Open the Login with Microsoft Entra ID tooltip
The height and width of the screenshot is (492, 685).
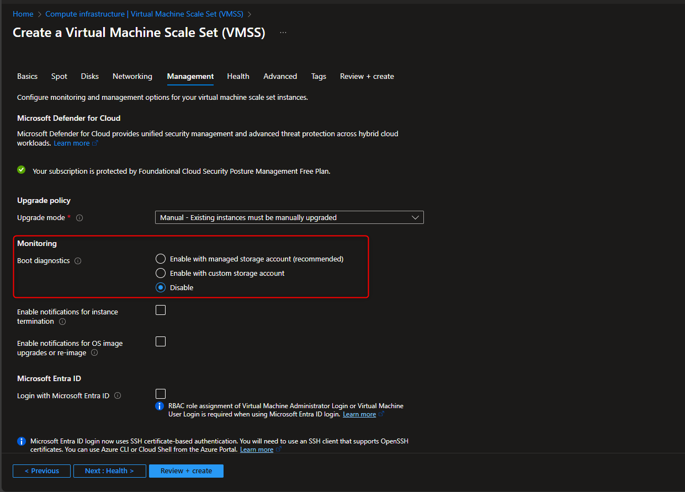coord(116,395)
